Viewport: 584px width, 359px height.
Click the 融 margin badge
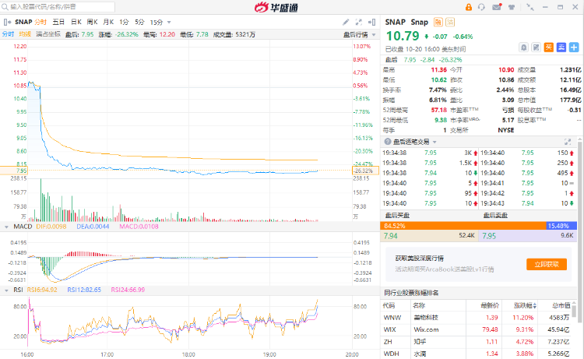438,23
